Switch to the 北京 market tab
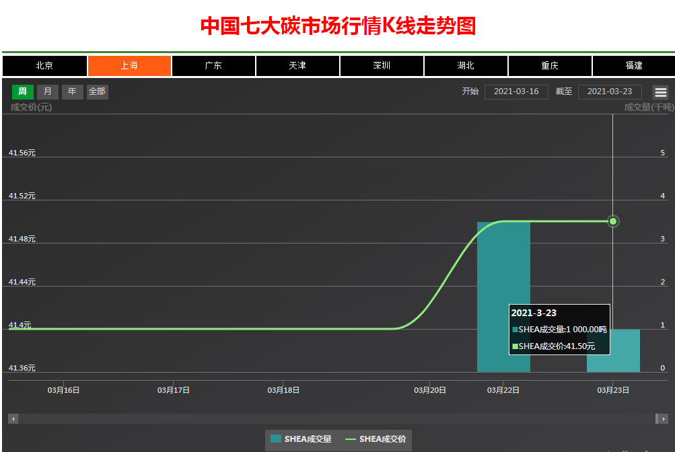Screen dimensions: 675x452 coord(45,66)
